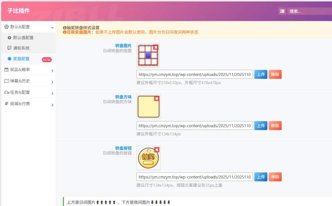
Task: Click 移除 for 转盘图片
Action: pyautogui.click(x=275, y=75)
